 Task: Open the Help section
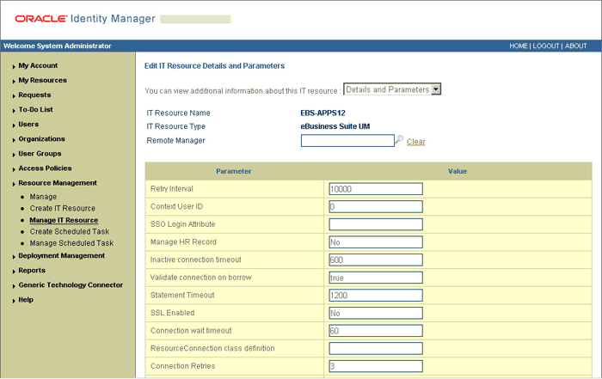(x=26, y=300)
